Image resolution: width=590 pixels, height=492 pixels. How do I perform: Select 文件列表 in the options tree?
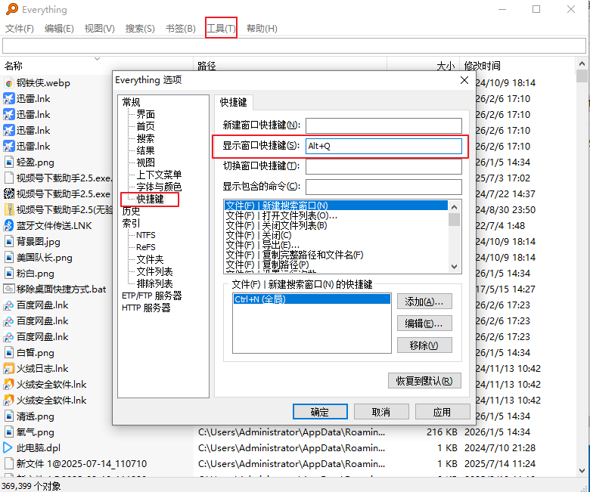154,271
